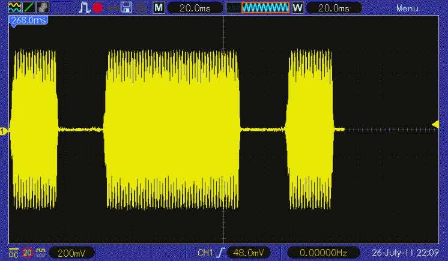Toggle the 20 MHz bandwidth limit icon
448x261 pixels.
click(27, 253)
